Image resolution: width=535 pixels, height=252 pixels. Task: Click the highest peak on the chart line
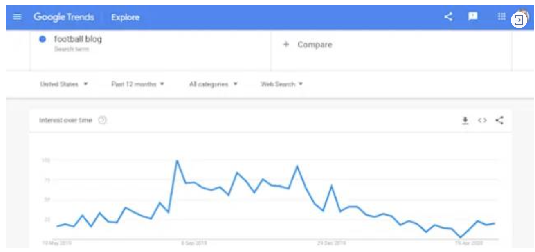[177, 161]
